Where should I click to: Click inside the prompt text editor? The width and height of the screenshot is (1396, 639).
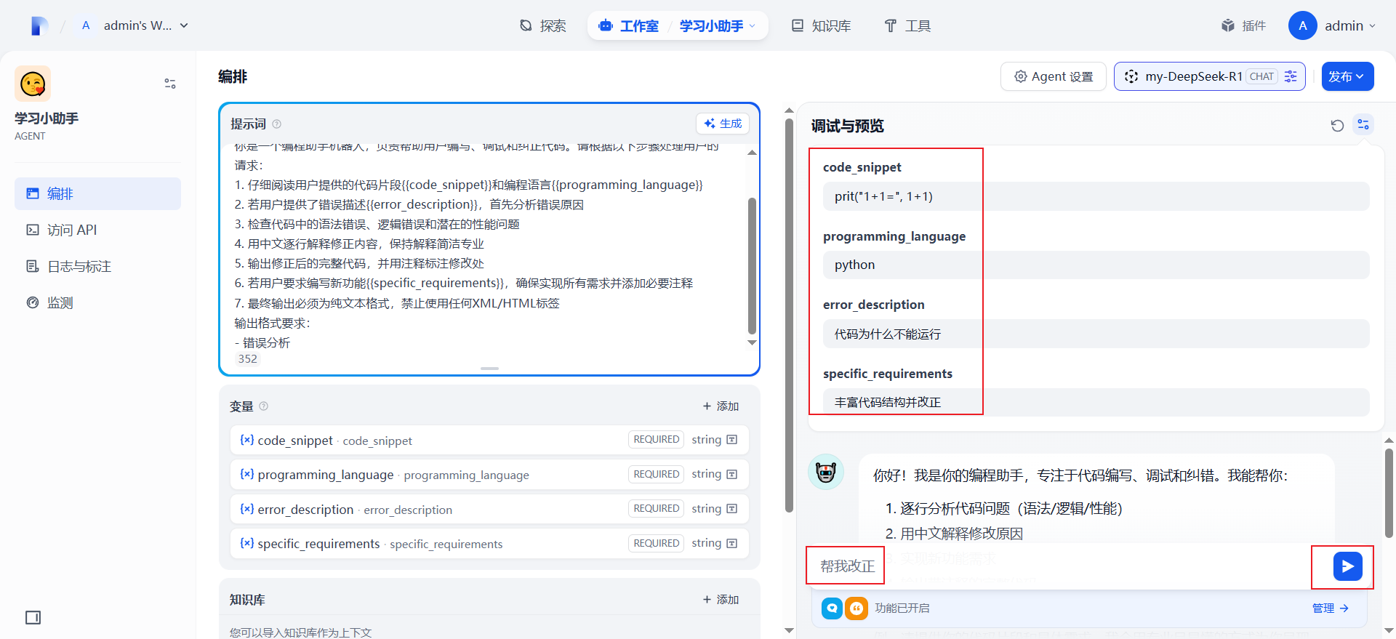pyautogui.click(x=487, y=247)
